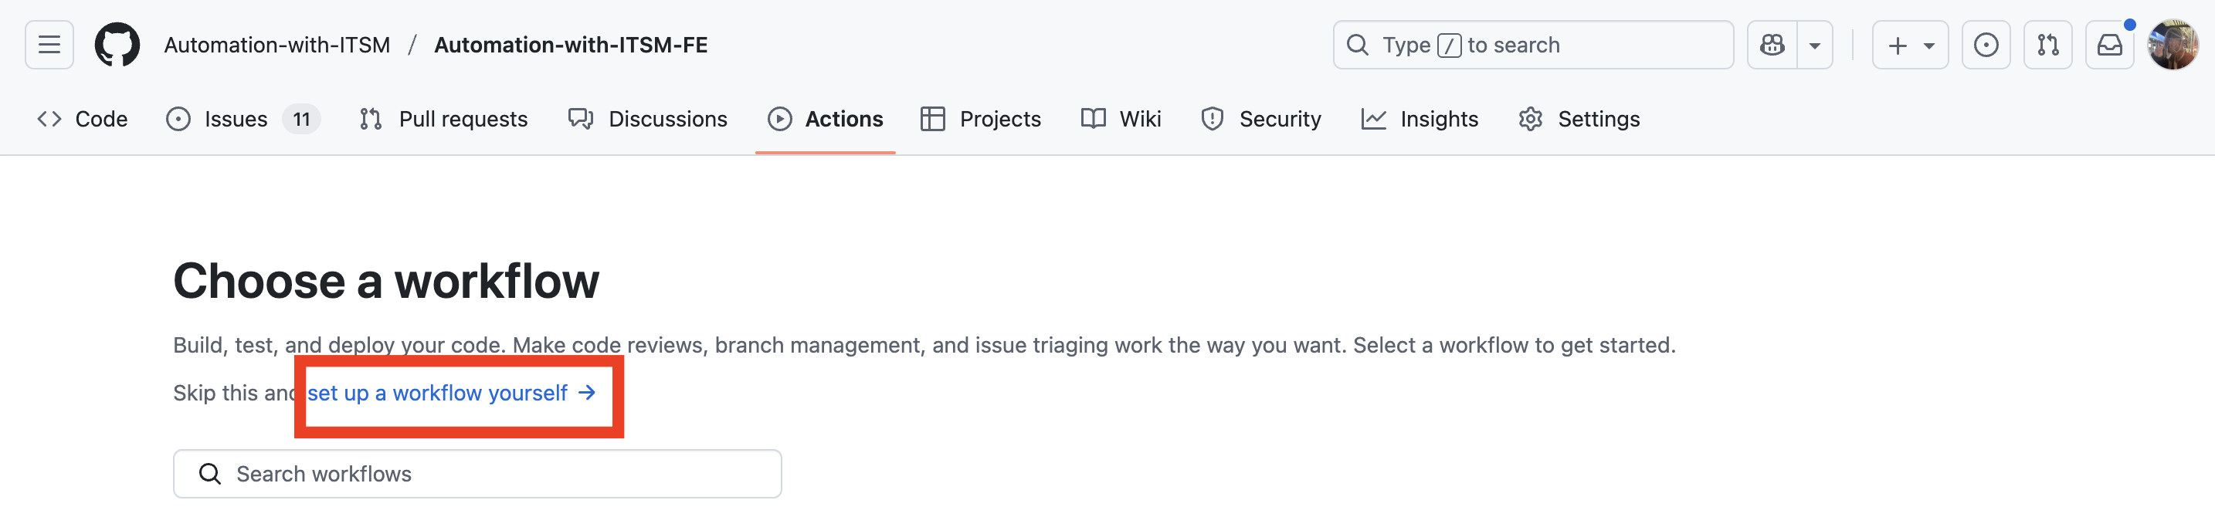This screenshot has height=517, width=2215.
Task: Switch to the Code tab
Action: tap(83, 119)
